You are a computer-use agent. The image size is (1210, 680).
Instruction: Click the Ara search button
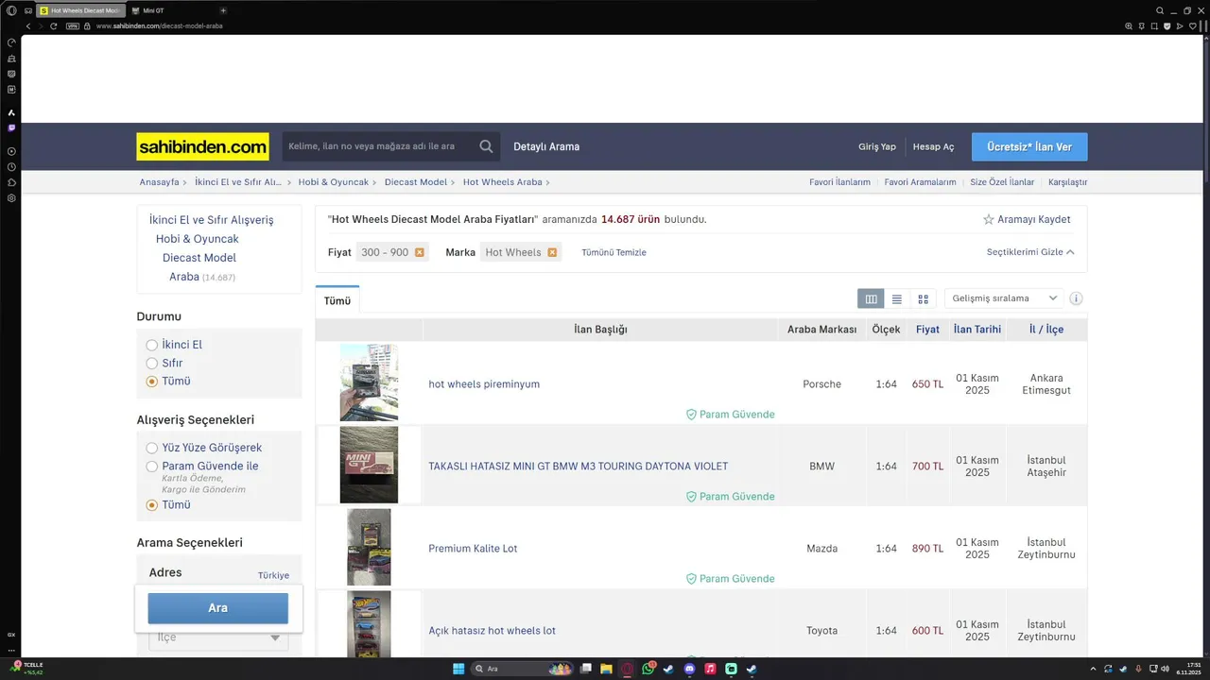pyautogui.click(x=217, y=608)
